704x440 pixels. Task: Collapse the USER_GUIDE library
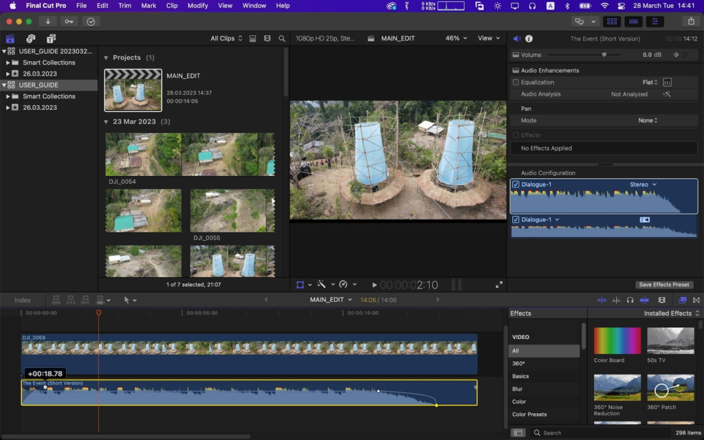pos(4,85)
